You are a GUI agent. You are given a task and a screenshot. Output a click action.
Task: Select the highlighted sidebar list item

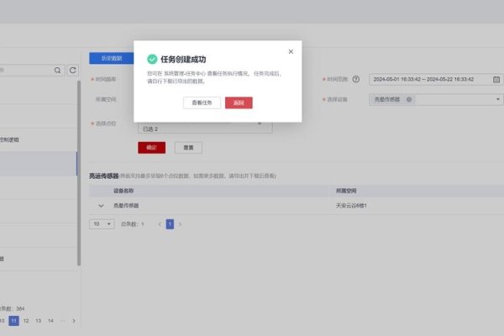[39, 164]
